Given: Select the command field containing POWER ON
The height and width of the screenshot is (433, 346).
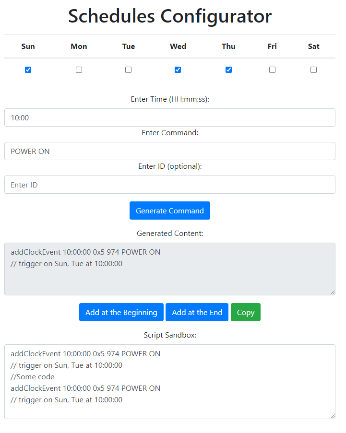Looking at the screenshot, I should (x=170, y=151).
